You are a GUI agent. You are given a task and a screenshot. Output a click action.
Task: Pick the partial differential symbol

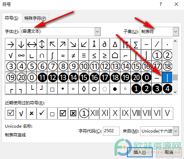click(105, 44)
